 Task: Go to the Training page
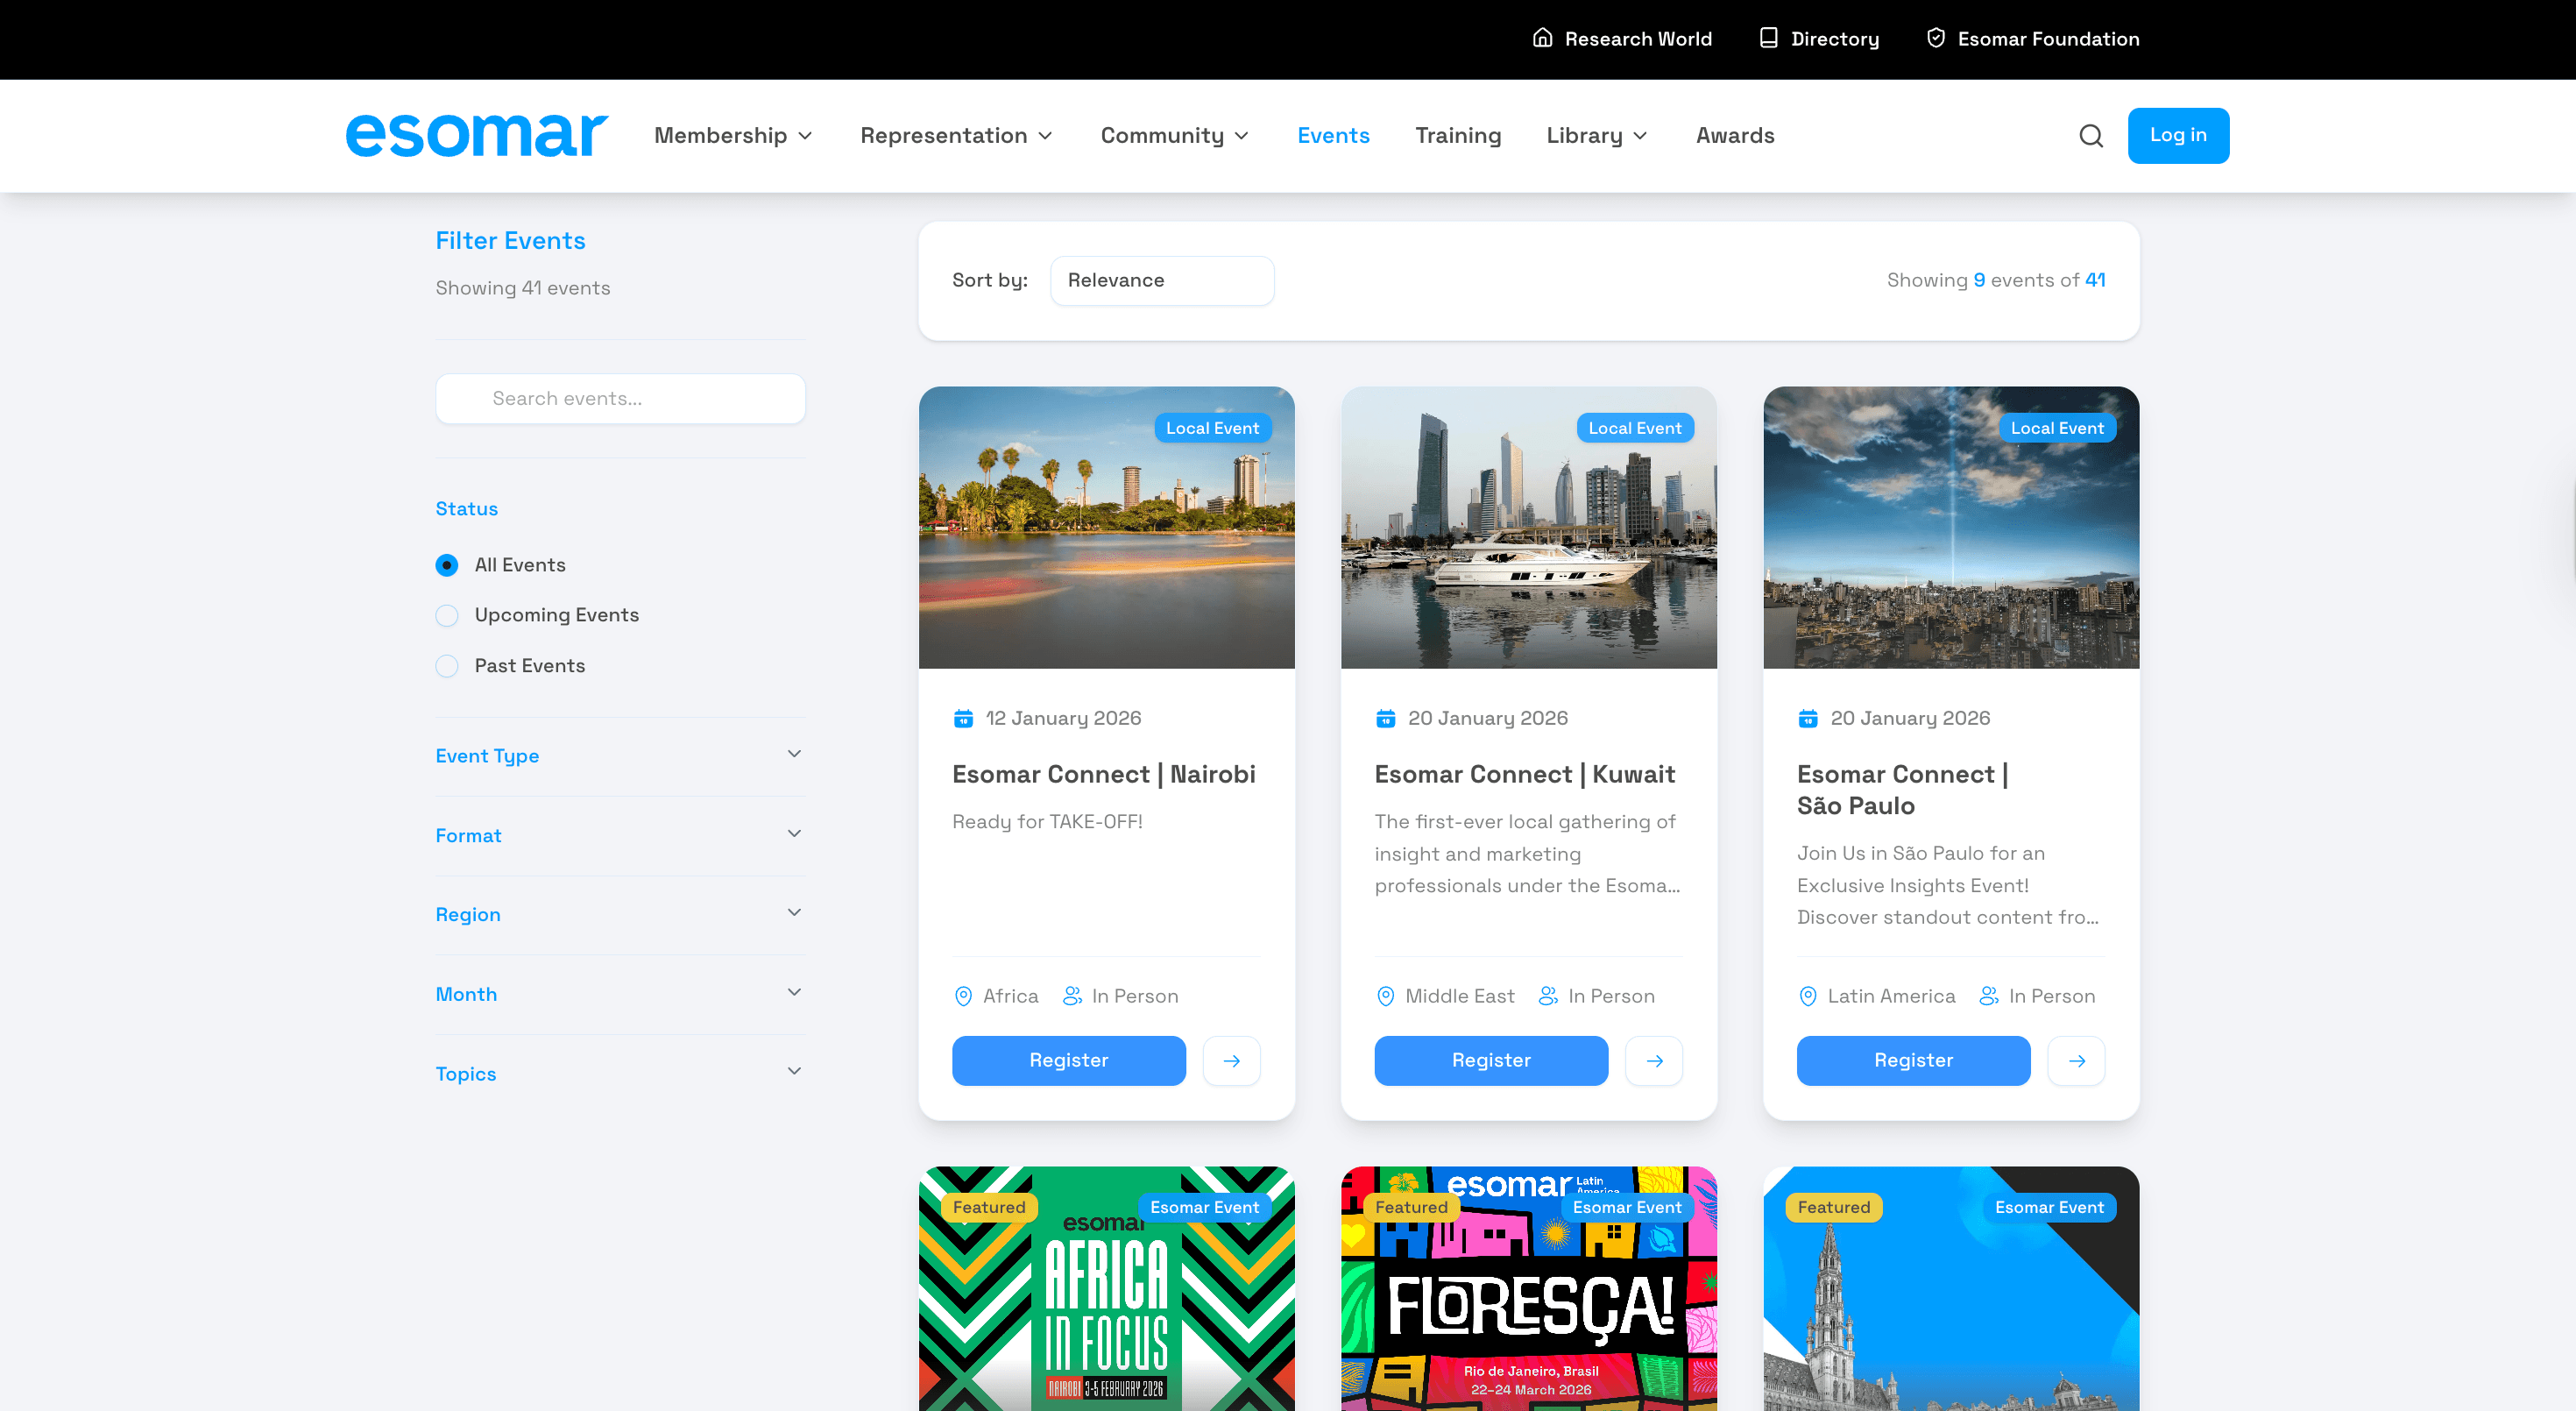click(x=1457, y=136)
